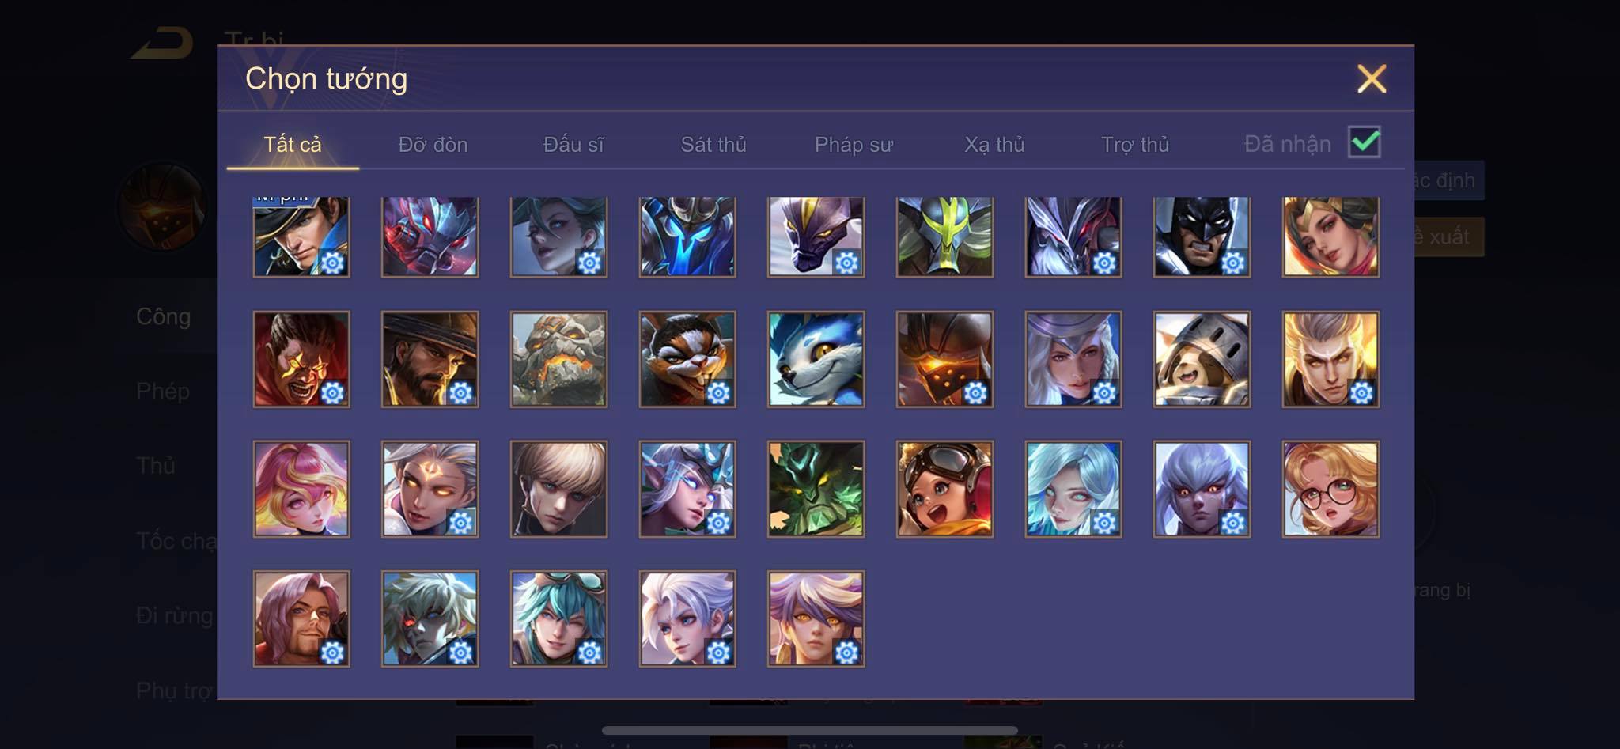Select the red-eyed laughing brute hero

tap(301, 359)
